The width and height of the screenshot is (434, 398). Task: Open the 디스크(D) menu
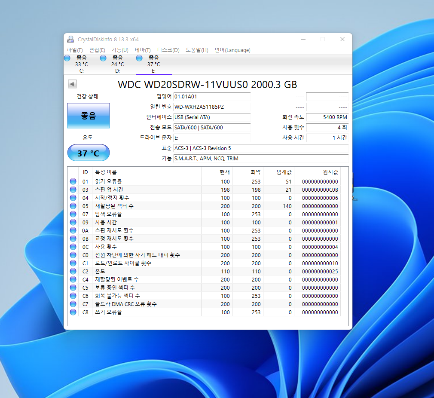click(x=168, y=50)
